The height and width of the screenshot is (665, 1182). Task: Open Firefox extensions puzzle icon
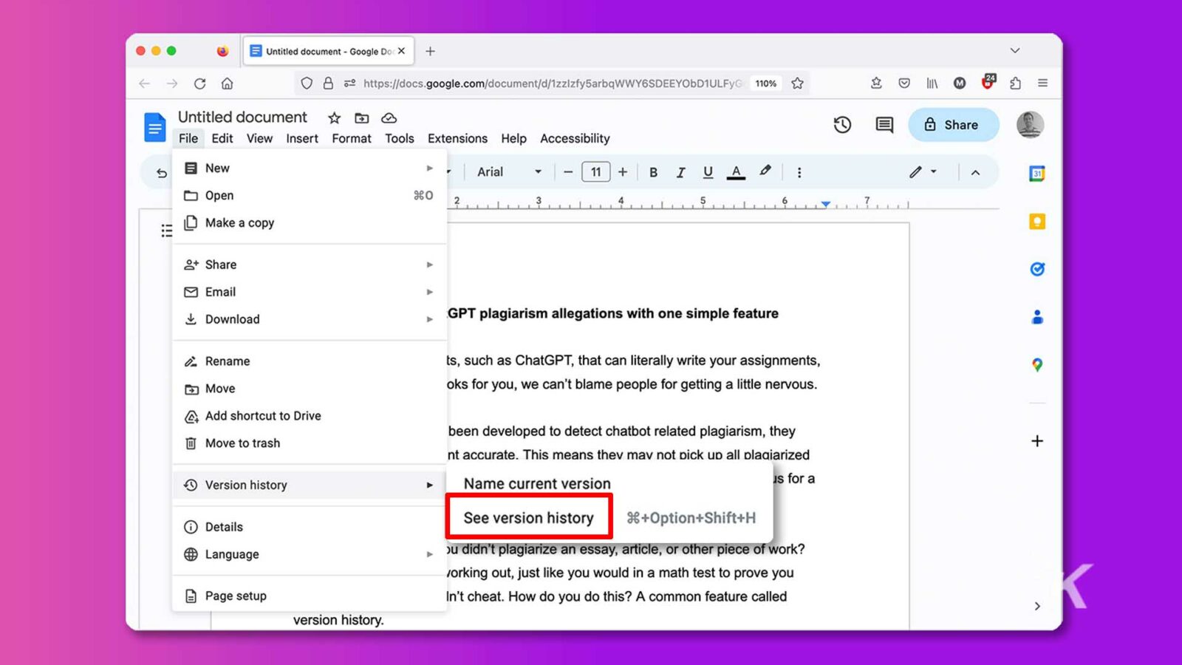(1015, 83)
